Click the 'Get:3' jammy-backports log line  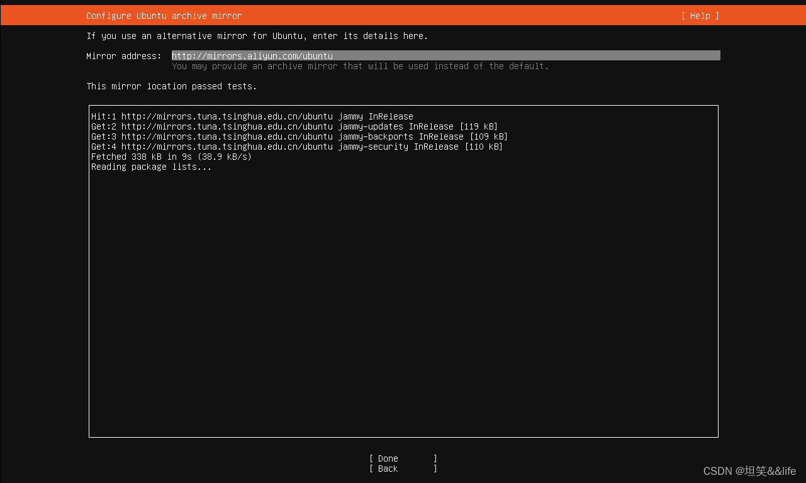pyautogui.click(x=299, y=136)
